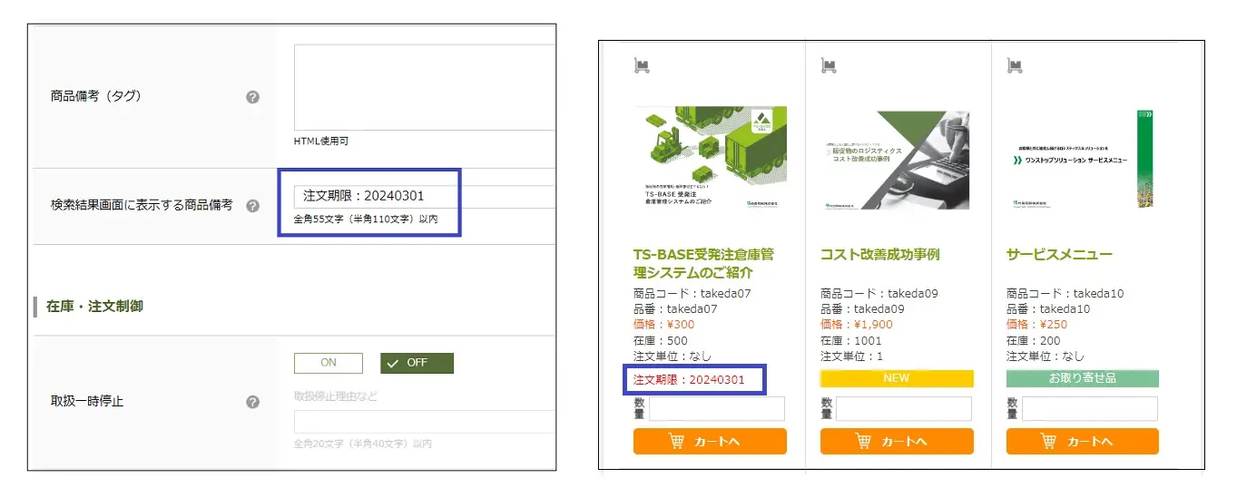Click the cart icon above コスト改善成功事例 image
The width and height of the screenshot is (1237, 498).
829,65
